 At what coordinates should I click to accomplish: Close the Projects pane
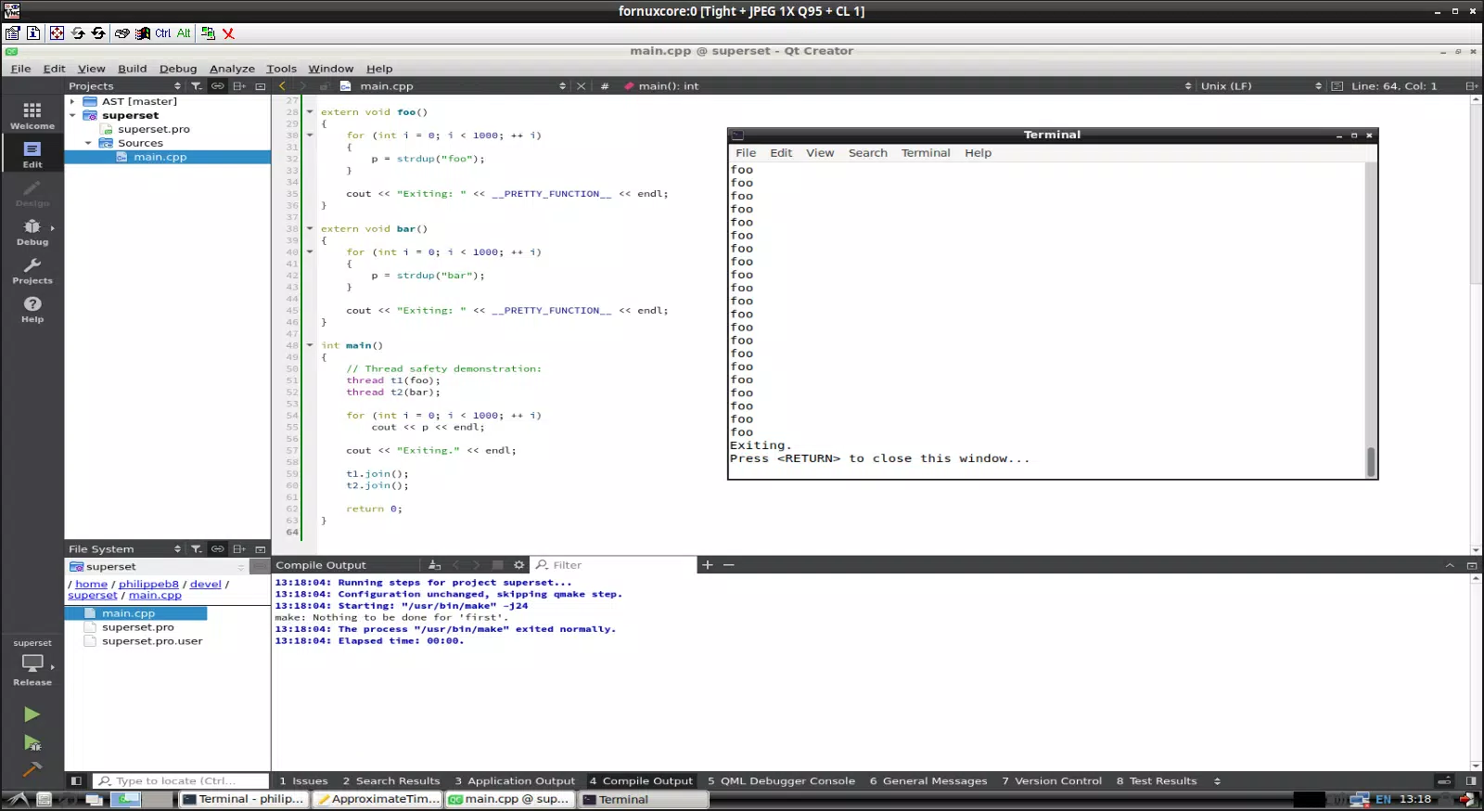pos(261,86)
